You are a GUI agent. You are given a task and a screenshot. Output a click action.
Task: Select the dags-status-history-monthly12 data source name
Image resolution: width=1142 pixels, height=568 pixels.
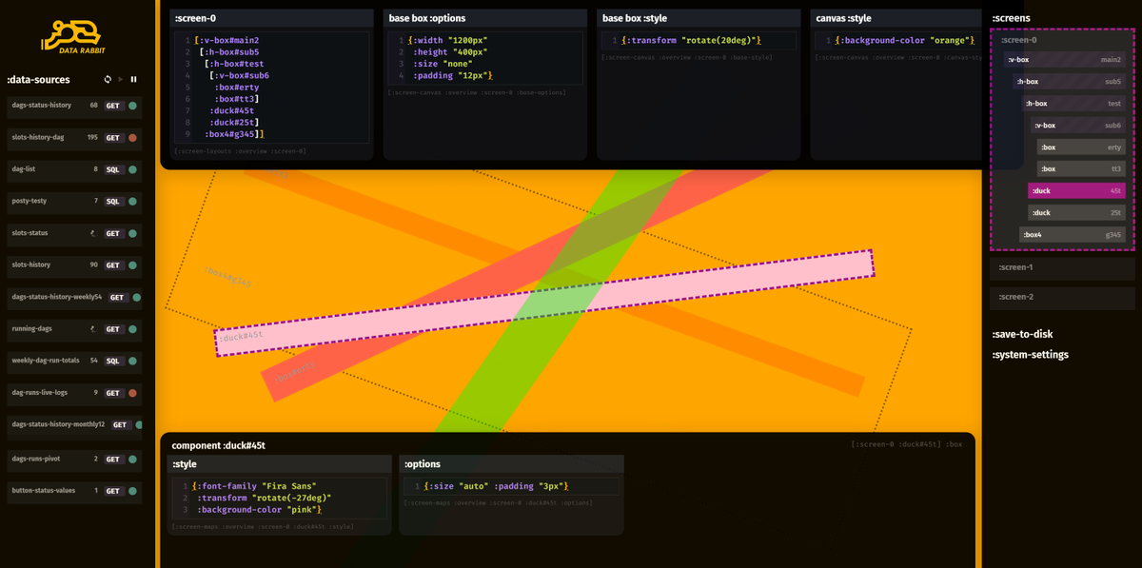pos(58,424)
